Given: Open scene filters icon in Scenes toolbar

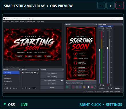Looking at the screenshot, I should pos(11,88).
